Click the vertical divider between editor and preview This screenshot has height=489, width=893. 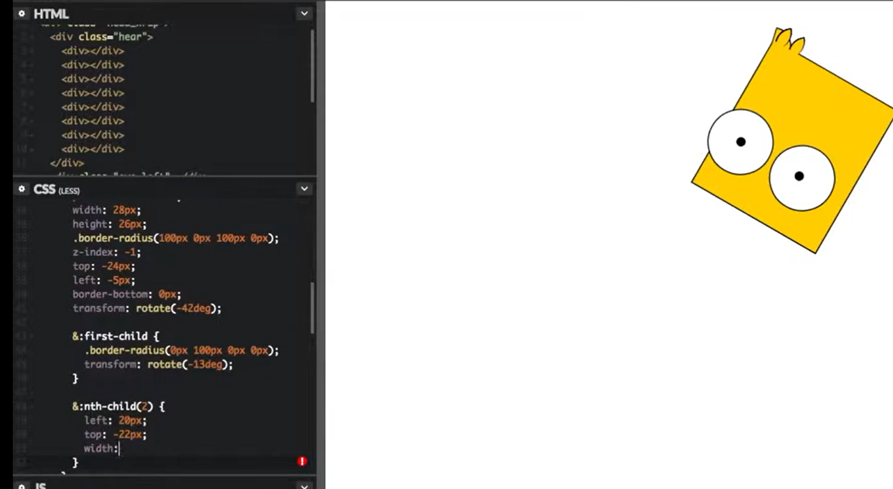point(322,244)
